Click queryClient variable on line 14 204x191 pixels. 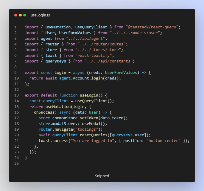click(56, 101)
